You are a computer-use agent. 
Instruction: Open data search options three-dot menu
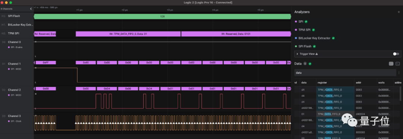(x=399, y=73)
